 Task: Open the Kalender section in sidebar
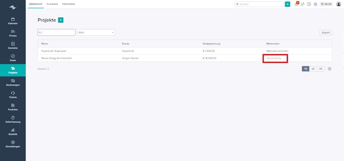point(13,21)
